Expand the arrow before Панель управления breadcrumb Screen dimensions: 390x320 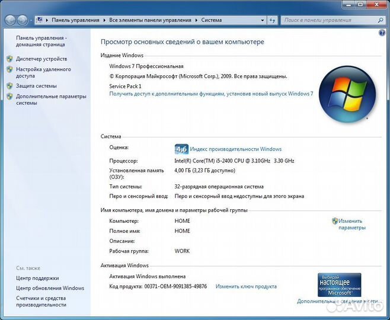(x=47, y=20)
